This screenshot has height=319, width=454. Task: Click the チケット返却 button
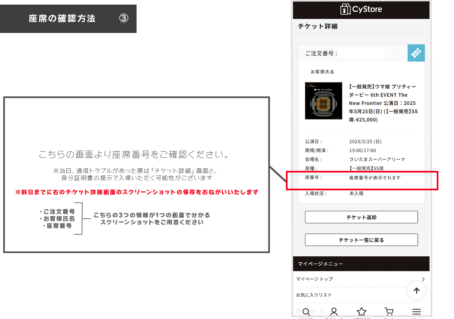(x=361, y=217)
